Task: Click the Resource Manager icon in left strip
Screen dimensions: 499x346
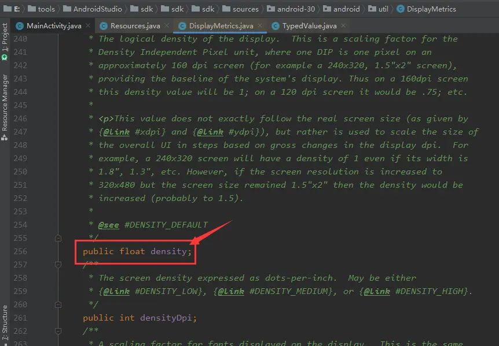Action: (5, 137)
